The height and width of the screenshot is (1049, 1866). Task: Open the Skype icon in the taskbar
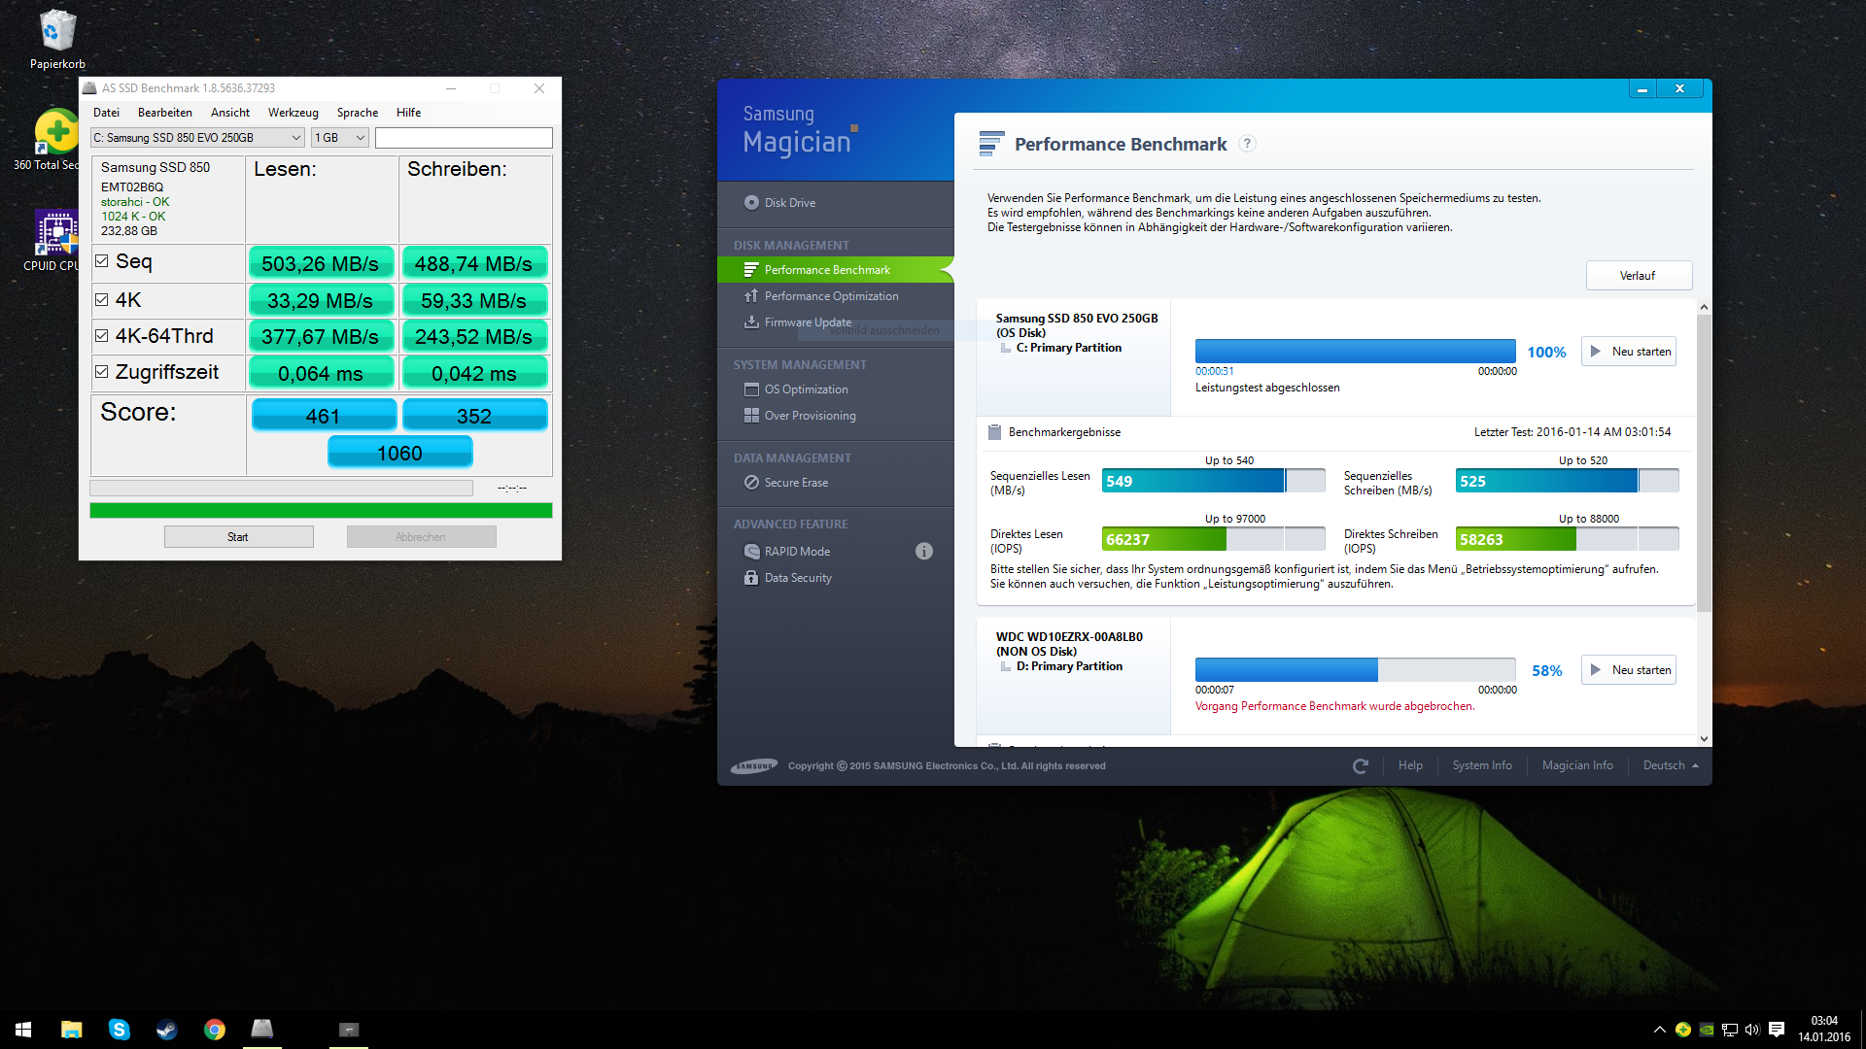pos(119,1030)
